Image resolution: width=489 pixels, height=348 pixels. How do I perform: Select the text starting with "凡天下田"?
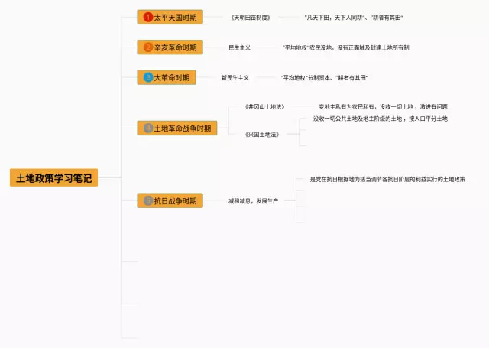pyautogui.click(x=353, y=17)
